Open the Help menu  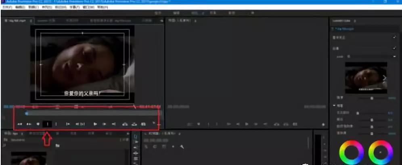[x=102, y=7]
